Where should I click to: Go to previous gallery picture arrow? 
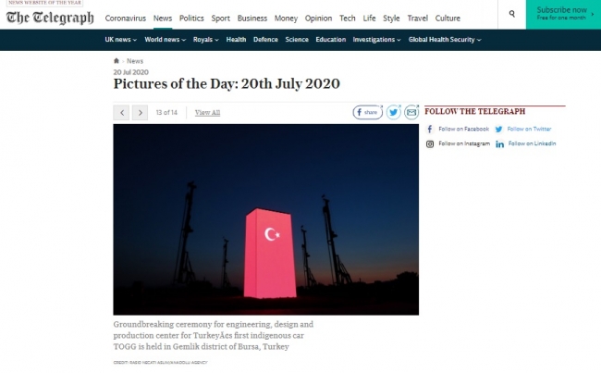click(121, 112)
